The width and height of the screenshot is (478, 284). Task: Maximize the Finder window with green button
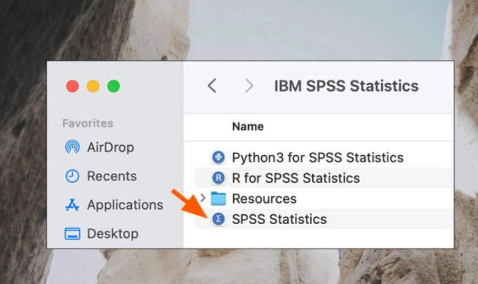(x=114, y=86)
